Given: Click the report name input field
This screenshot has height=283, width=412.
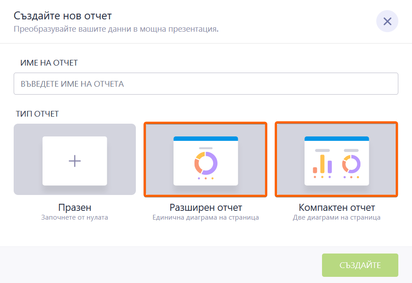Looking at the screenshot, I should (206, 84).
